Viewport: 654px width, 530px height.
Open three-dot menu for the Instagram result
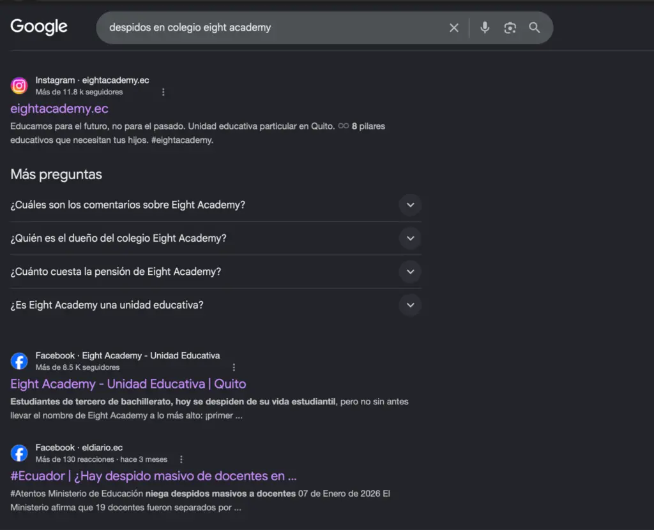pos(163,92)
